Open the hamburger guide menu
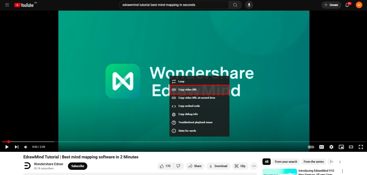Image resolution: width=367 pixels, height=175 pixels. point(7,5)
